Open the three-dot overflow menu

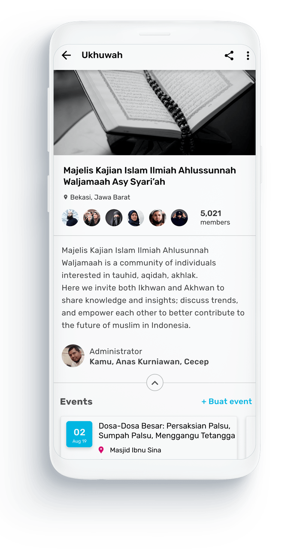(248, 55)
